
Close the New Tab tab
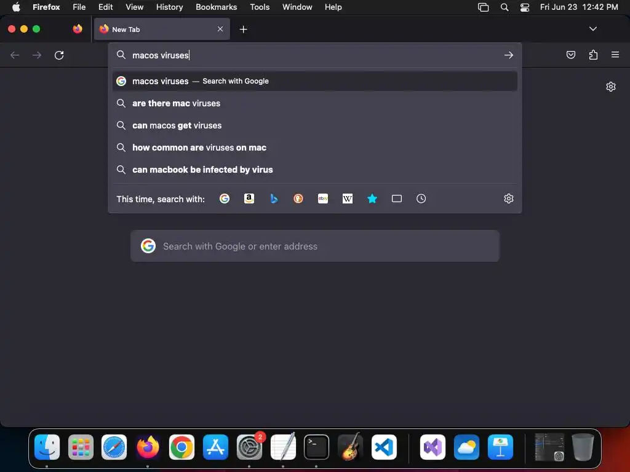(x=220, y=29)
